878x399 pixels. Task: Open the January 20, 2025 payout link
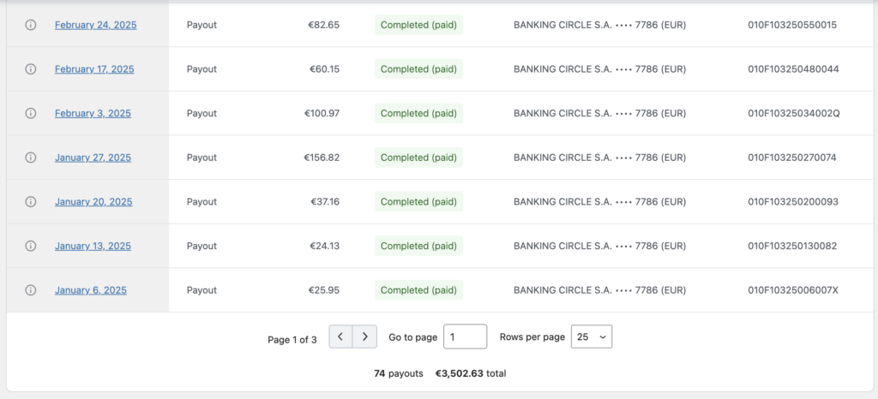tap(93, 202)
